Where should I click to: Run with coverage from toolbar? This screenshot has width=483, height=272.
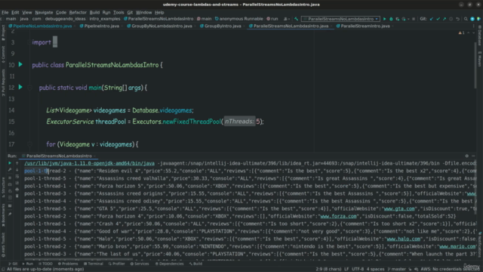[398, 19]
